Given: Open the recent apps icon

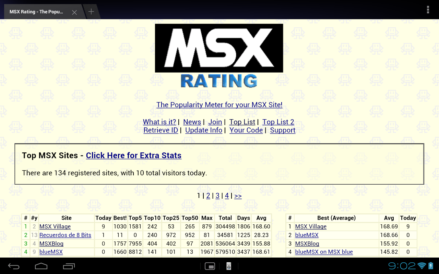Looking at the screenshot, I should pos(69,266).
